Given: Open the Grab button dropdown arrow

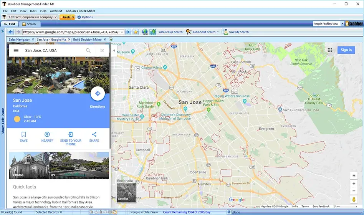Looking at the screenshot, I should 73,17.
